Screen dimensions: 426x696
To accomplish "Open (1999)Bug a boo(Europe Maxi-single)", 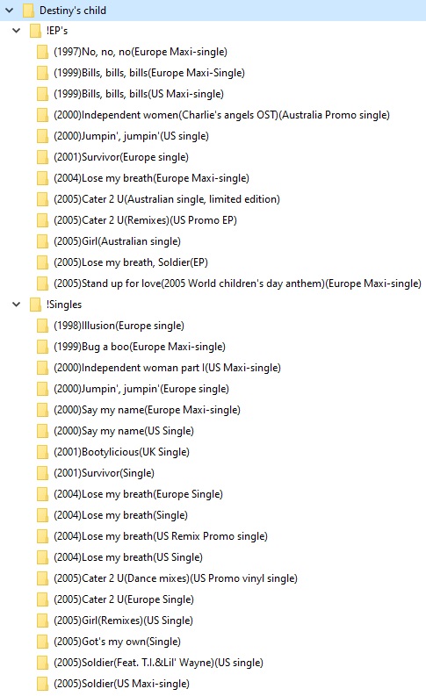I will 140,347.
